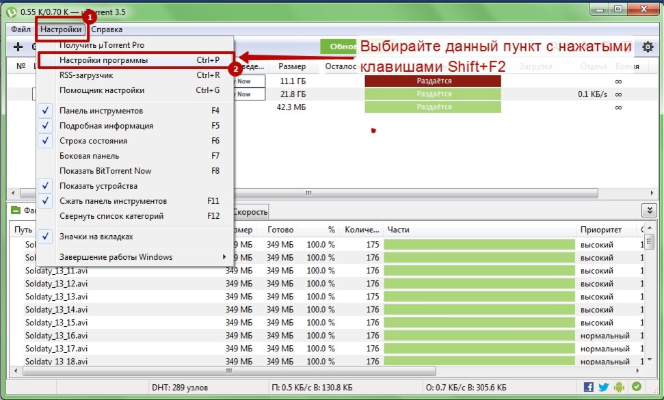Viewport: 664px width, 400px height.
Task: Enable Показать BitTorrent Now item
Action: (135, 170)
